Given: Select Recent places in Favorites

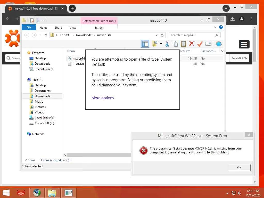Looking at the screenshot, I should click(x=44, y=69).
